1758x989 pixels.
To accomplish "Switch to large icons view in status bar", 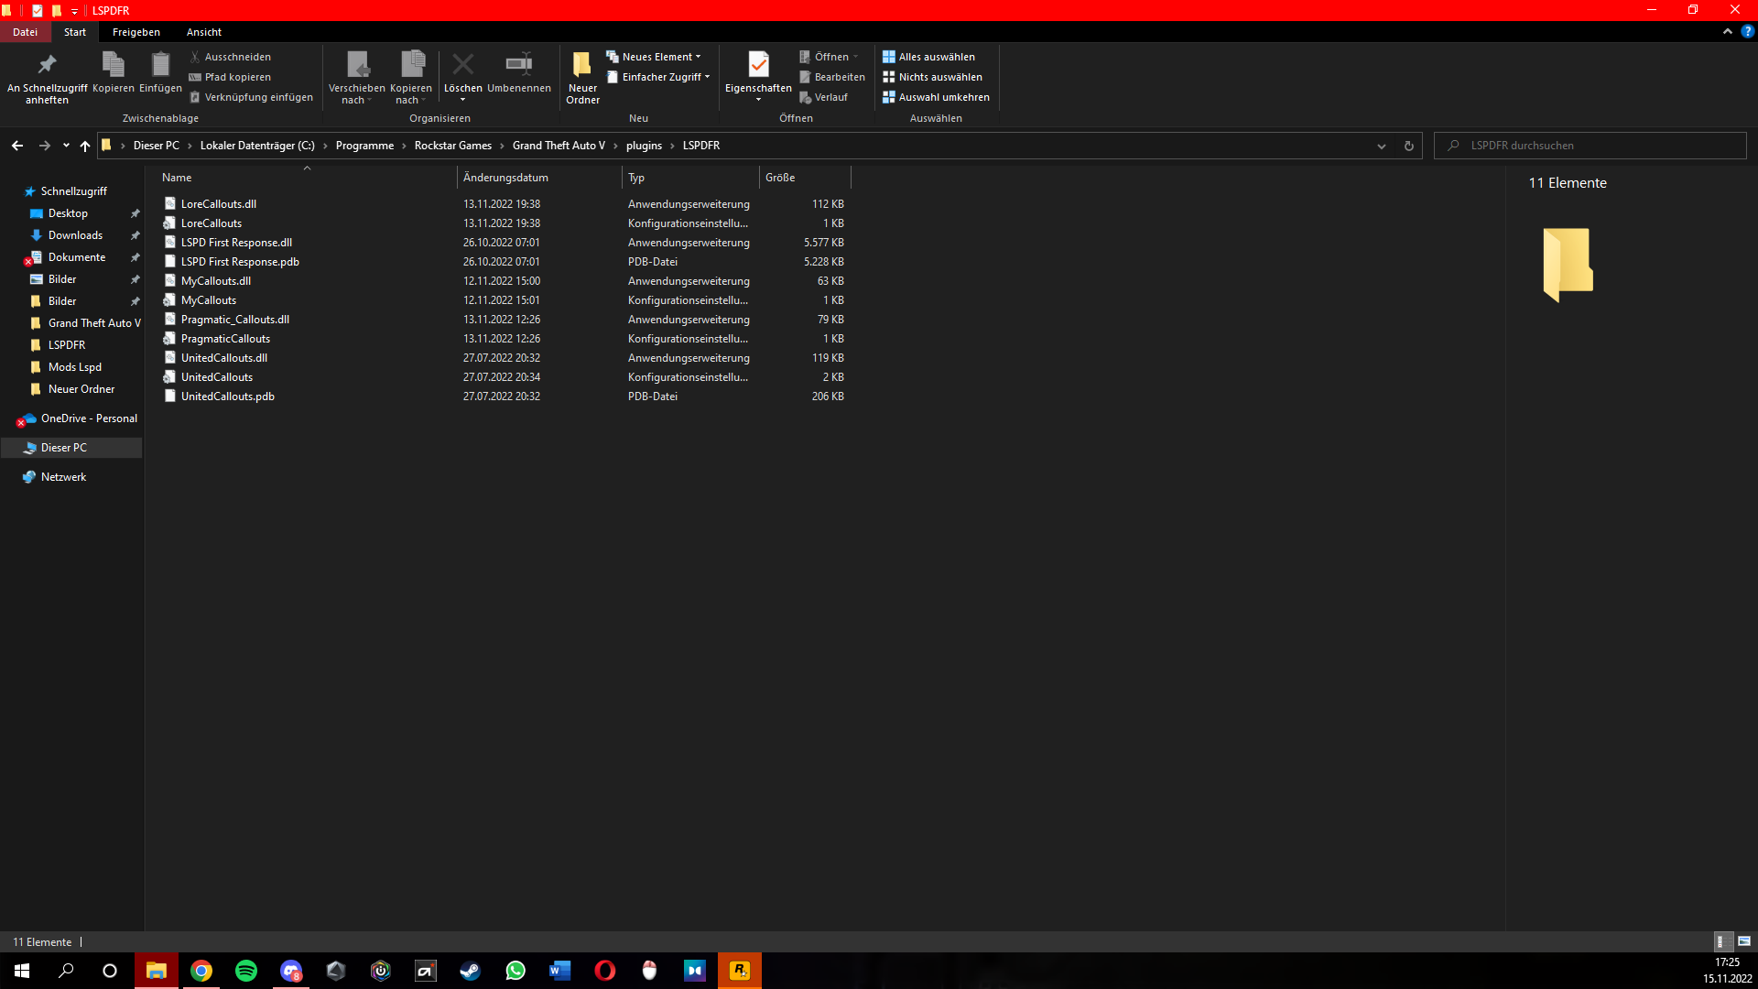I will tap(1744, 941).
